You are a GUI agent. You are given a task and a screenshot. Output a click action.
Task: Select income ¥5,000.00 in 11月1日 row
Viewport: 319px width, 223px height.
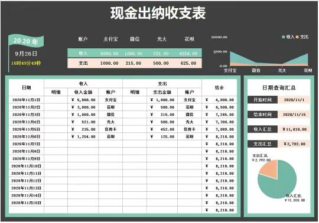click(x=83, y=100)
